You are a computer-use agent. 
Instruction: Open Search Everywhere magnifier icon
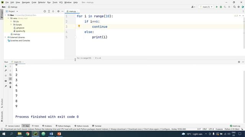[234, 7]
